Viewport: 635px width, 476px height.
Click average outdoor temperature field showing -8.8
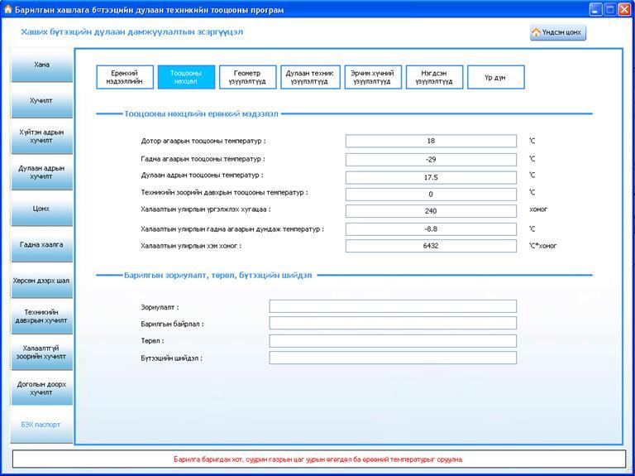pyautogui.click(x=431, y=229)
